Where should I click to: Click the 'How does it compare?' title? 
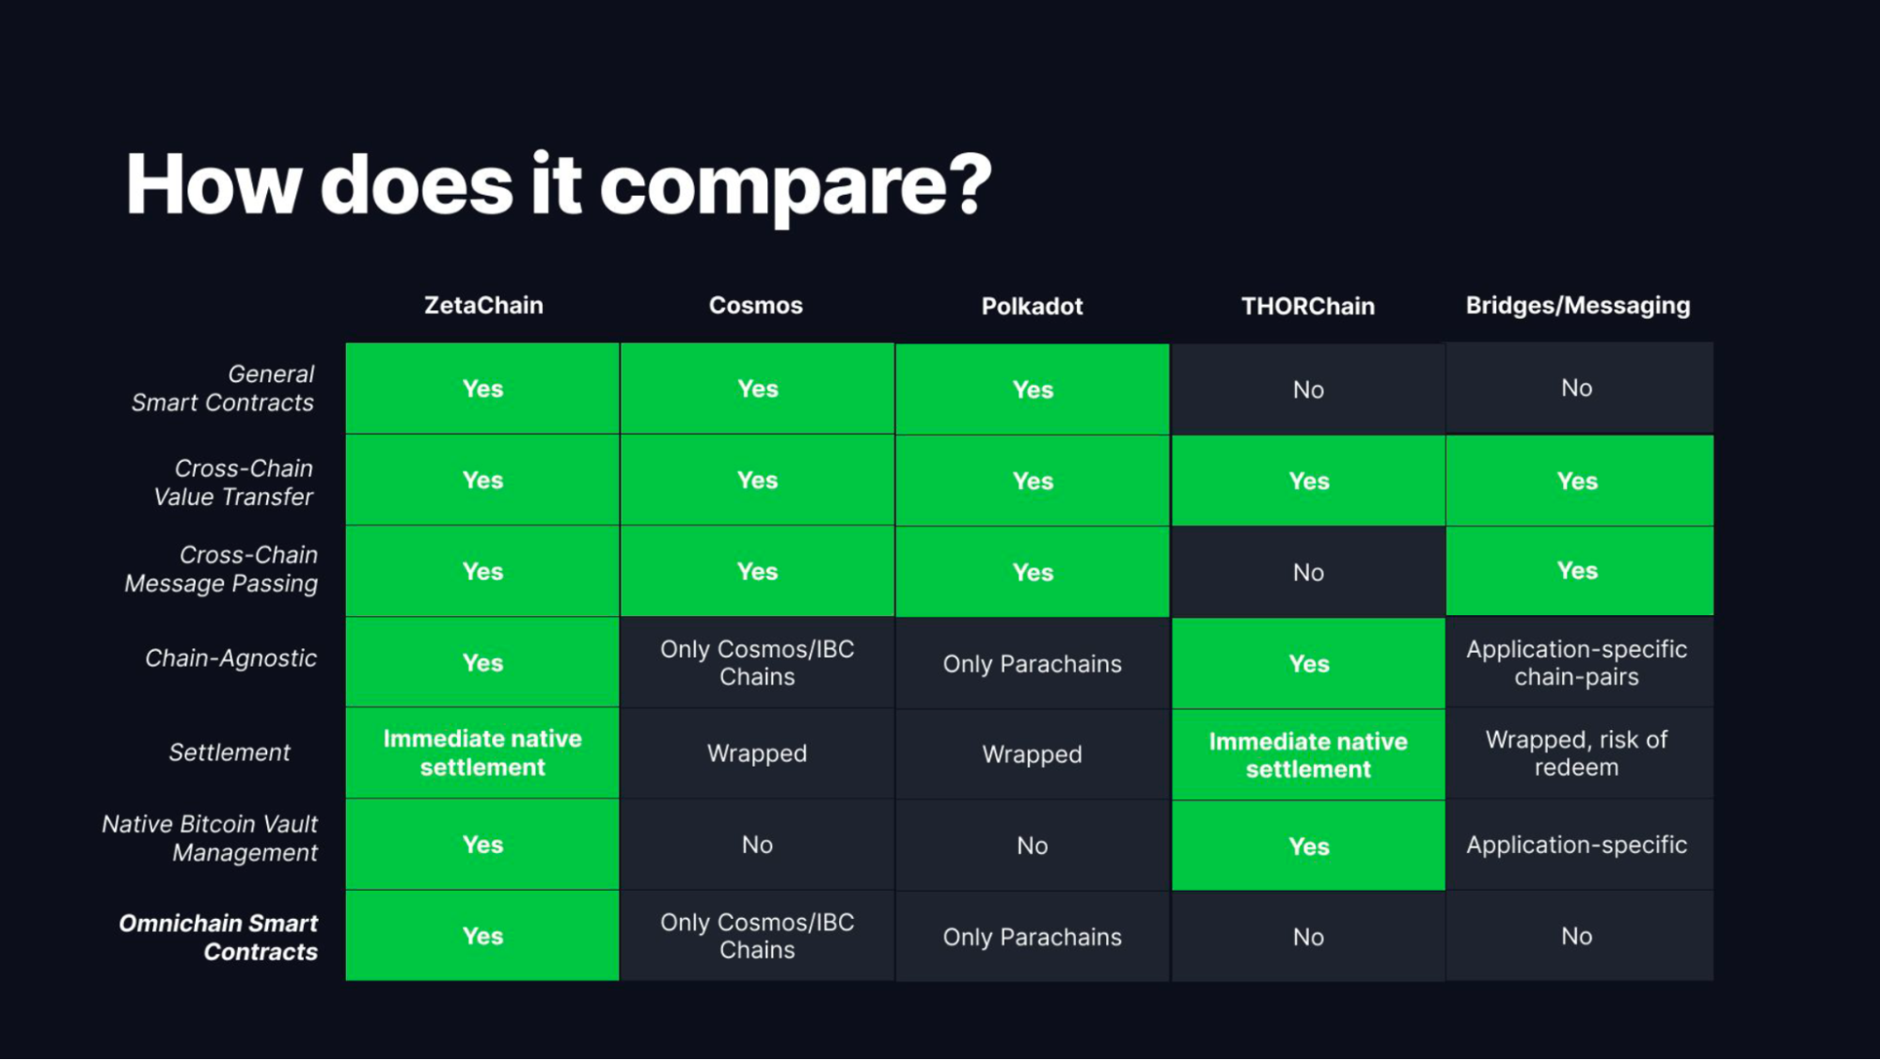pos(559,185)
